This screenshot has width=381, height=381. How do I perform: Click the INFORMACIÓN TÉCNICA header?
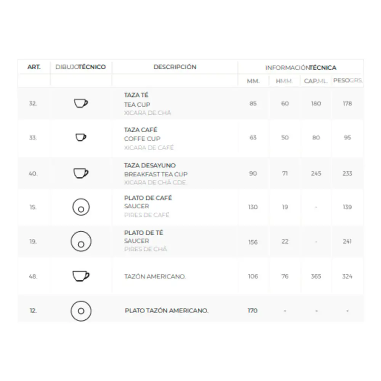click(x=301, y=68)
